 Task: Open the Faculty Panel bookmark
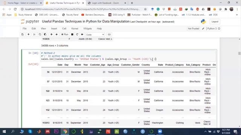click(70, 15)
